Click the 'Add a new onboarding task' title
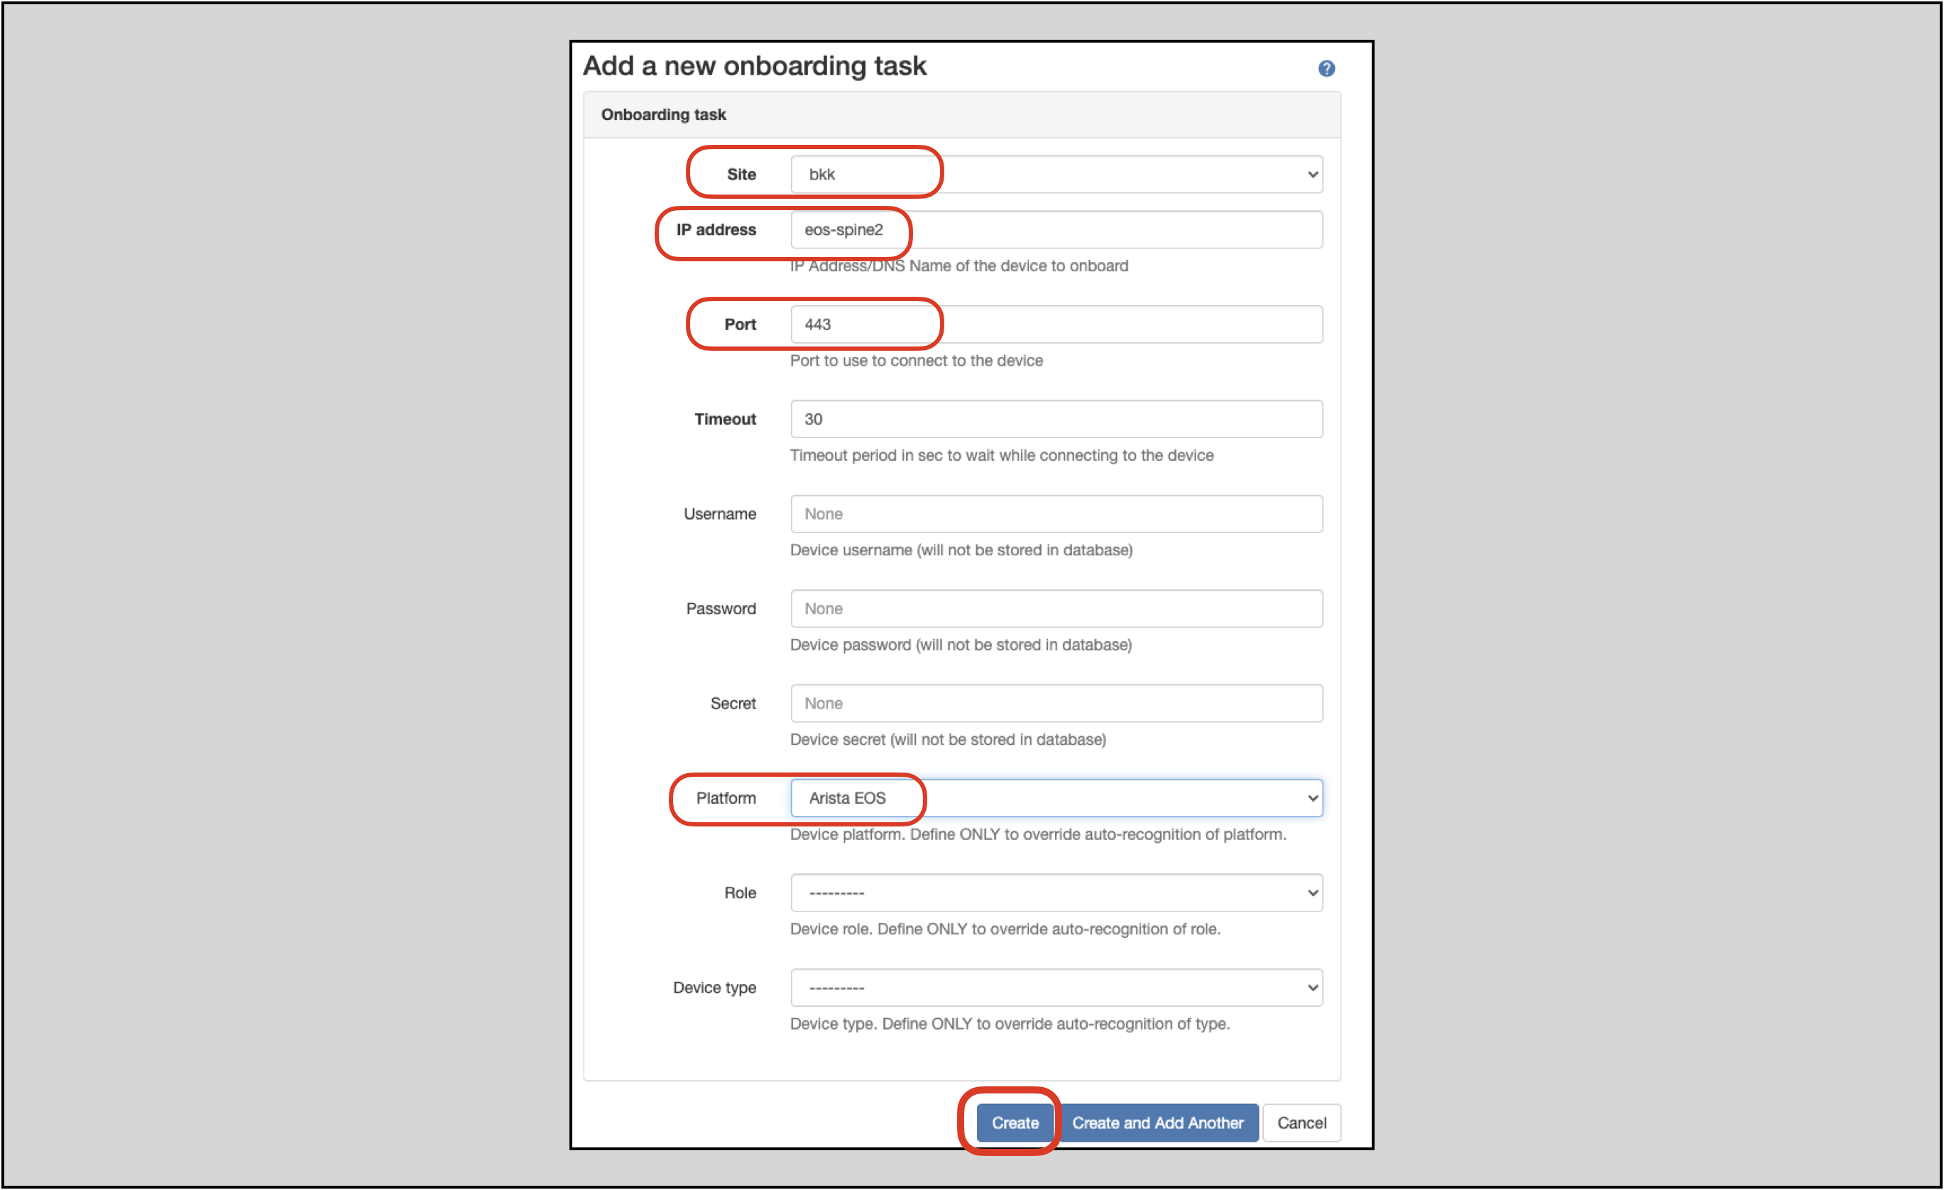This screenshot has width=1944, height=1190. [754, 65]
